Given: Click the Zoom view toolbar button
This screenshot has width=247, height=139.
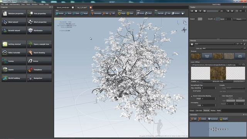Looking at the screenshot, I should pyautogui.click(x=76, y=14).
